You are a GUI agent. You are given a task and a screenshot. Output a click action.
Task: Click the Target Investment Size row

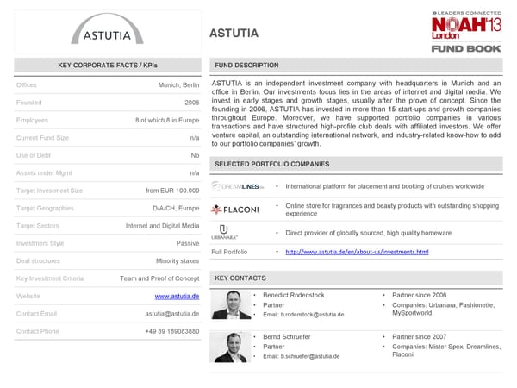point(108,191)
